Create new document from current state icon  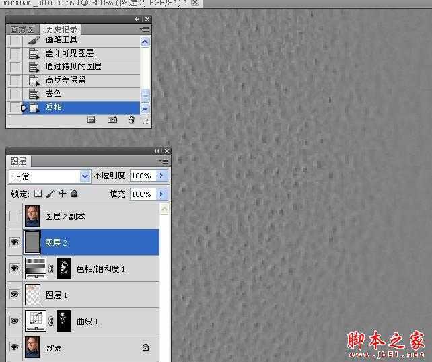[92, 120]
